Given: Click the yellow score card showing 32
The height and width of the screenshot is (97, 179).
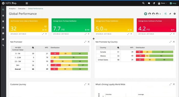Looking at the screenshot, I should click(x=29, y=25).
